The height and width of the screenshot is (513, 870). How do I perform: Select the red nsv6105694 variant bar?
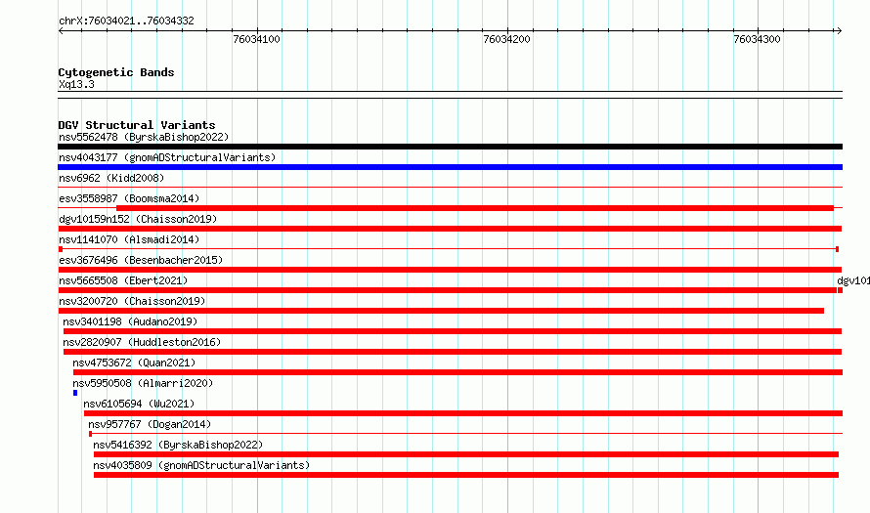pyautogui.click(x=463, y=413)
